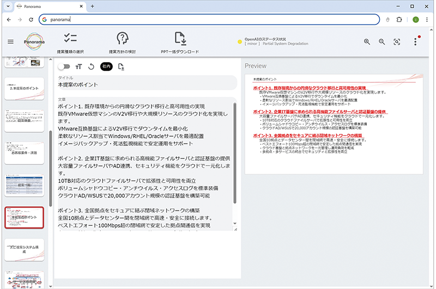Open 提案方針の検討 question-head icon
This screenshot has width=436, height=289.
123,39
